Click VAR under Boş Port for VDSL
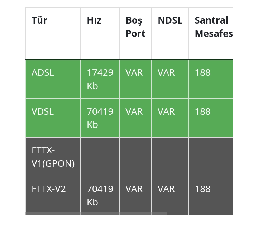 coord(134,111)
